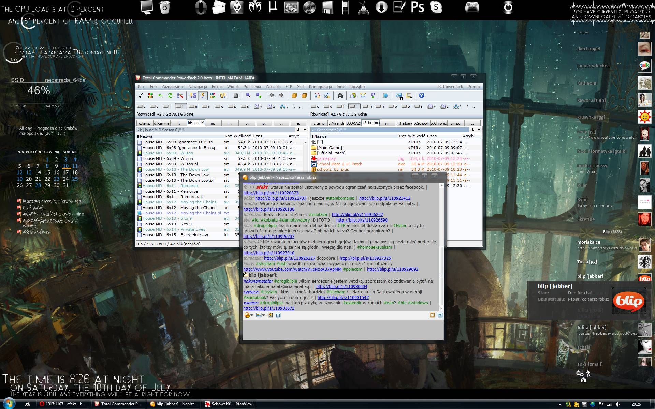
Task: Click the history clock icon in chat window
Action: [432, 315]
